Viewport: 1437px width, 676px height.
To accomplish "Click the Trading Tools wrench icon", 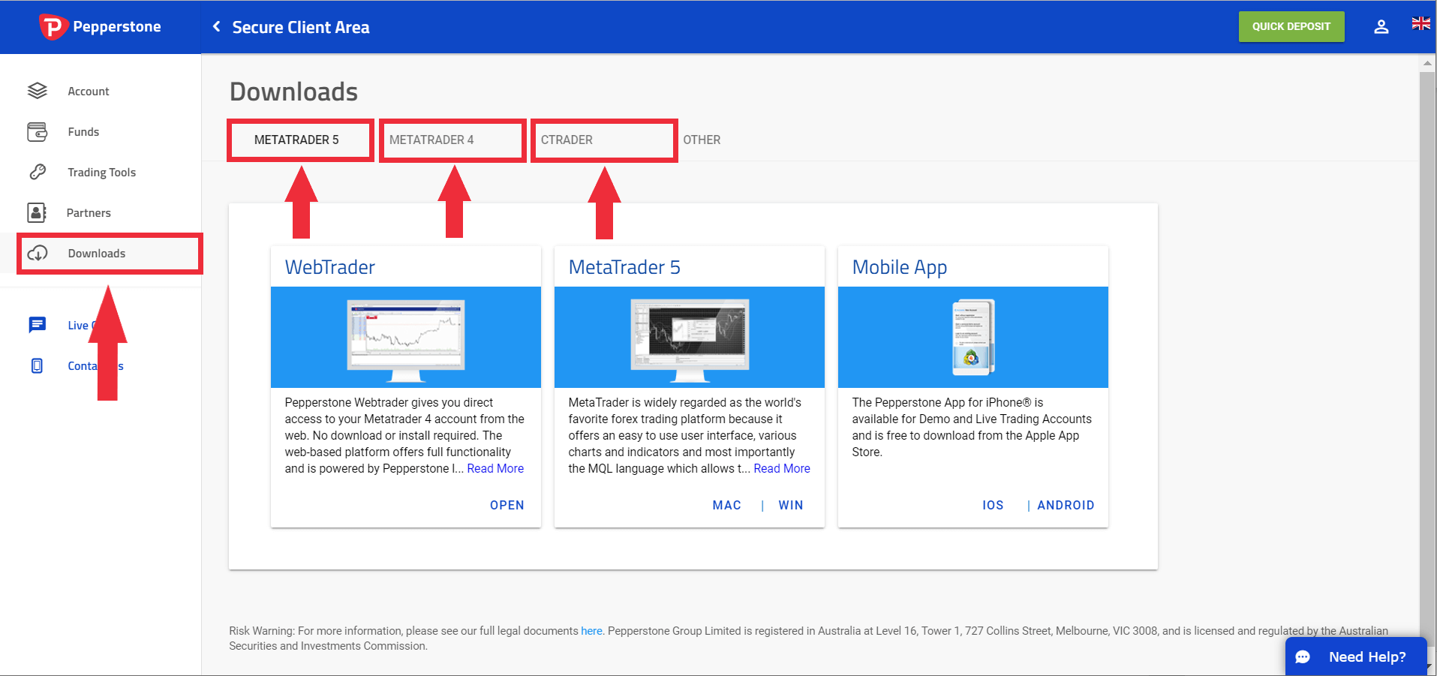I will coord(38,172).
